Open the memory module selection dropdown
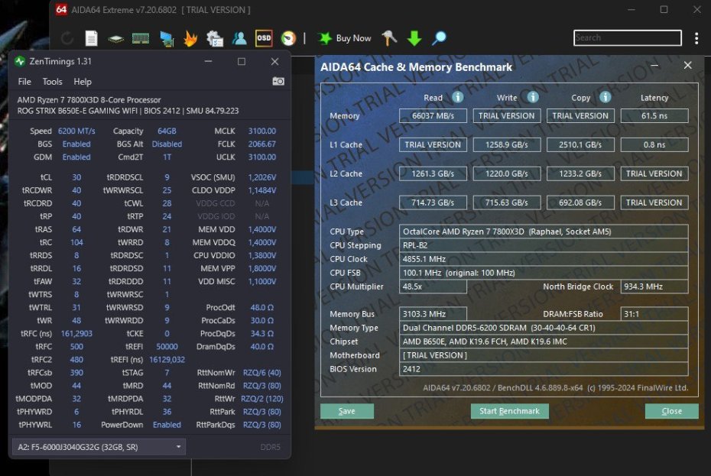Screen dimensions: 711x476 (99, 447)
